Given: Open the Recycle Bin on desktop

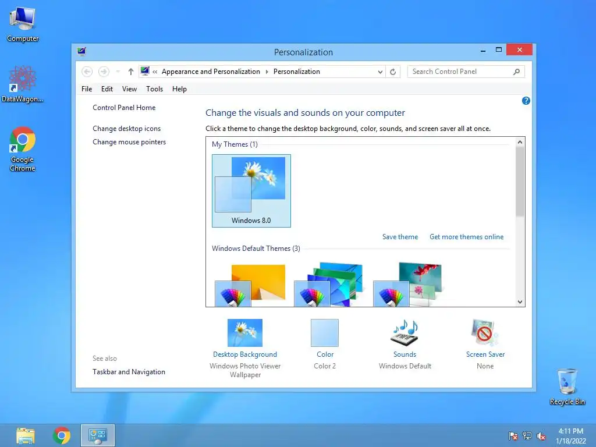Looking at the screenshot, I should pos(567,386).
